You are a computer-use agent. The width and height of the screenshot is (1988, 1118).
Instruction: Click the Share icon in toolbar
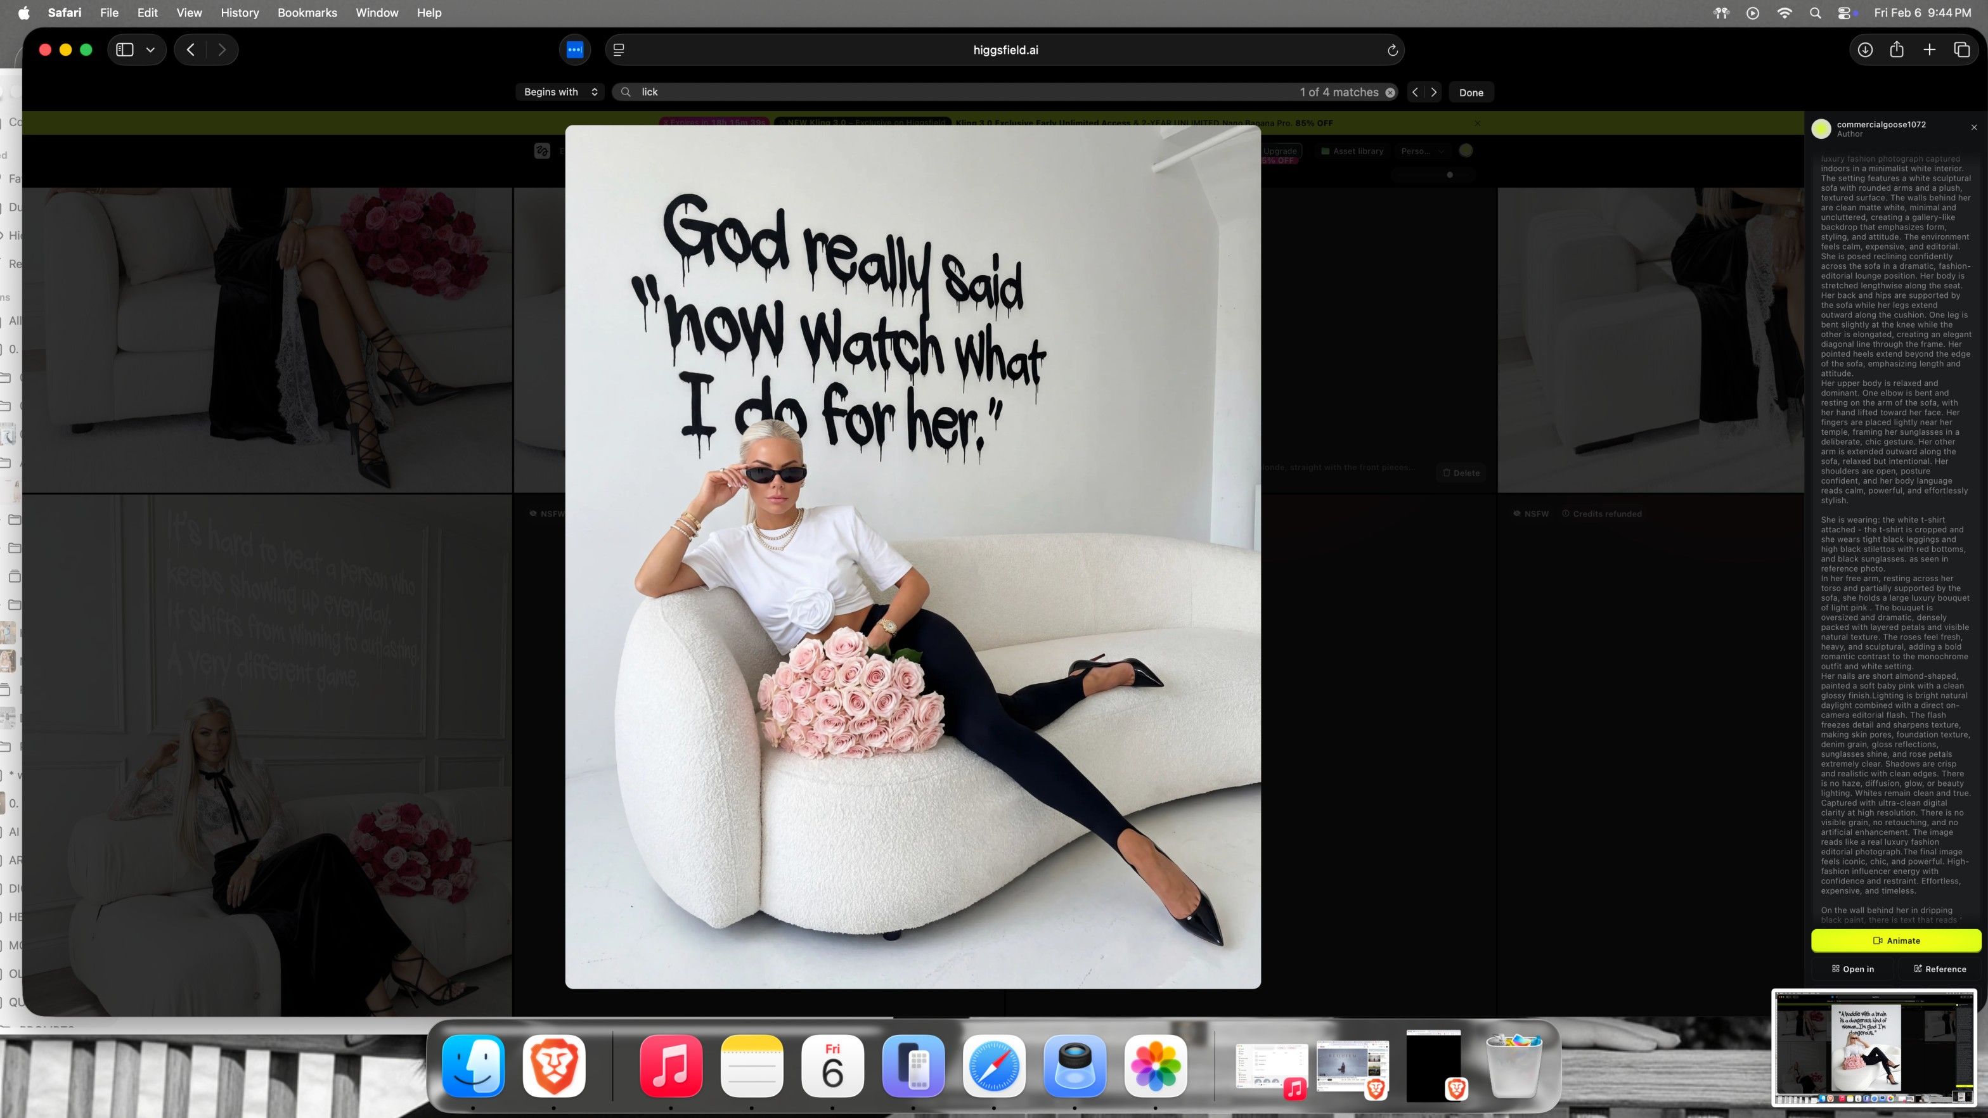coord(1897,49)
